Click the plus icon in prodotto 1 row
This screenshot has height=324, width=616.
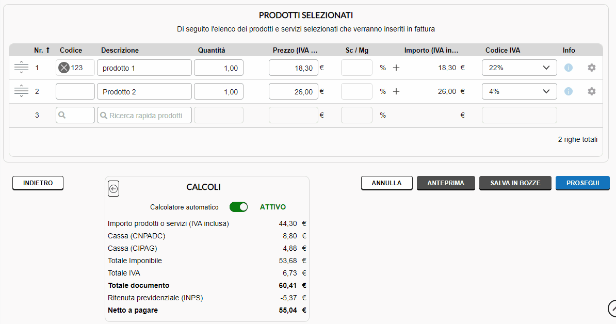click(x=396, y=68)
